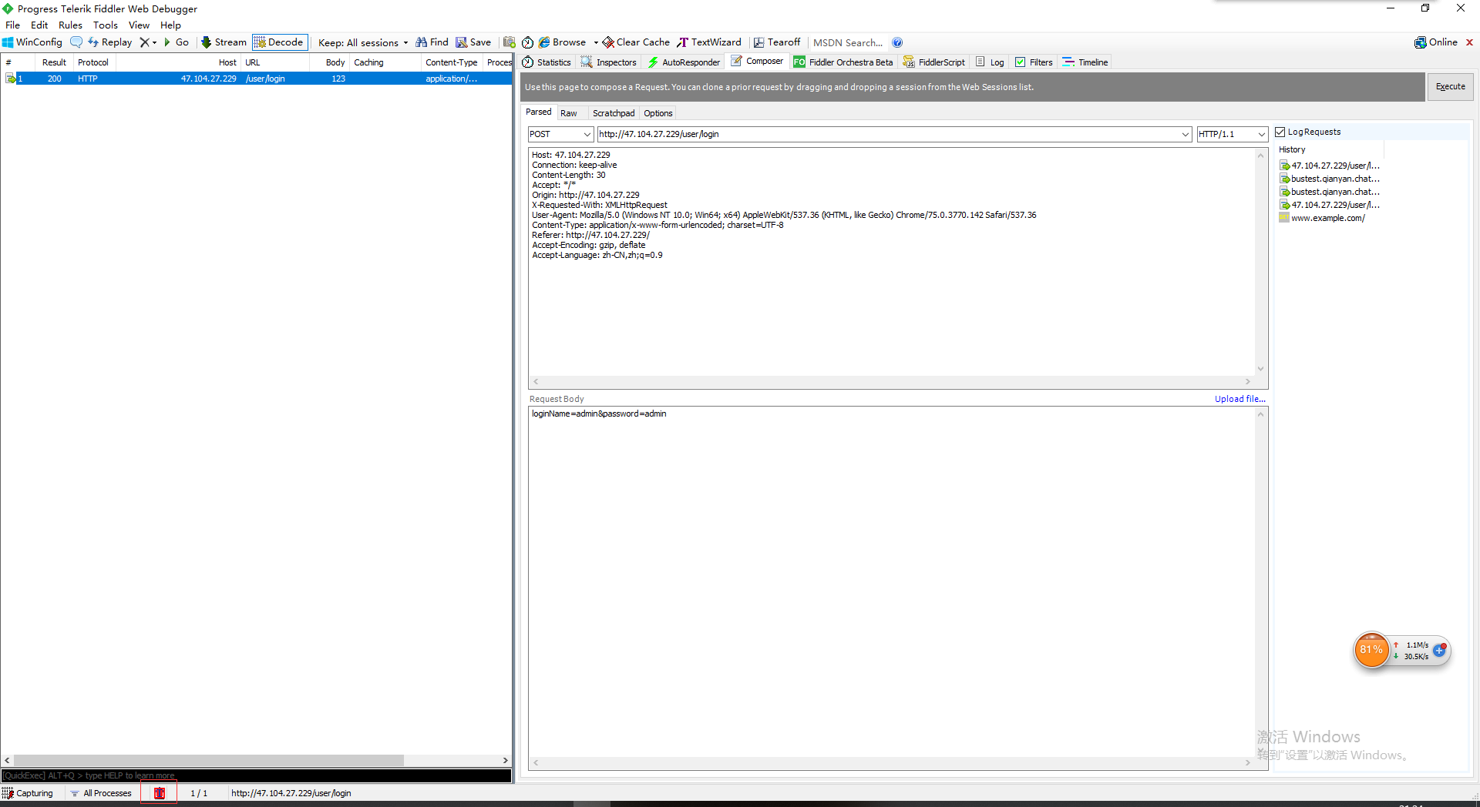Open All Processes filter in status bar
The image size is (1480, 807).
point(101,793)
